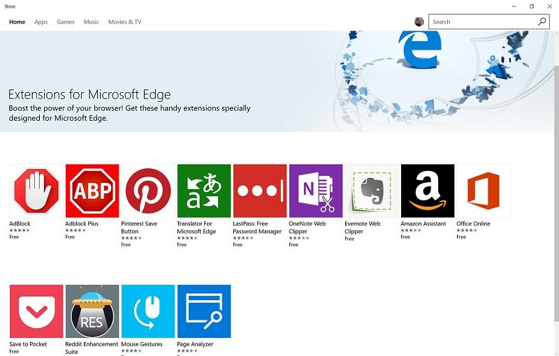This screenshot has width=559, height=356.
Task: Click the Office Online title
Action: (x=473, y=223)
